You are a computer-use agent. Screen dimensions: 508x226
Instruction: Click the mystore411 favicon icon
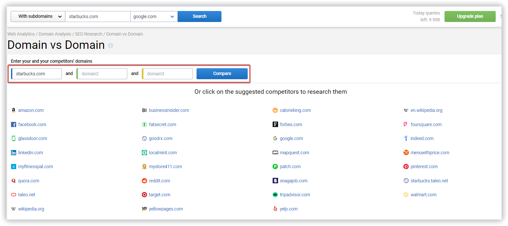(x=144, y=167)
